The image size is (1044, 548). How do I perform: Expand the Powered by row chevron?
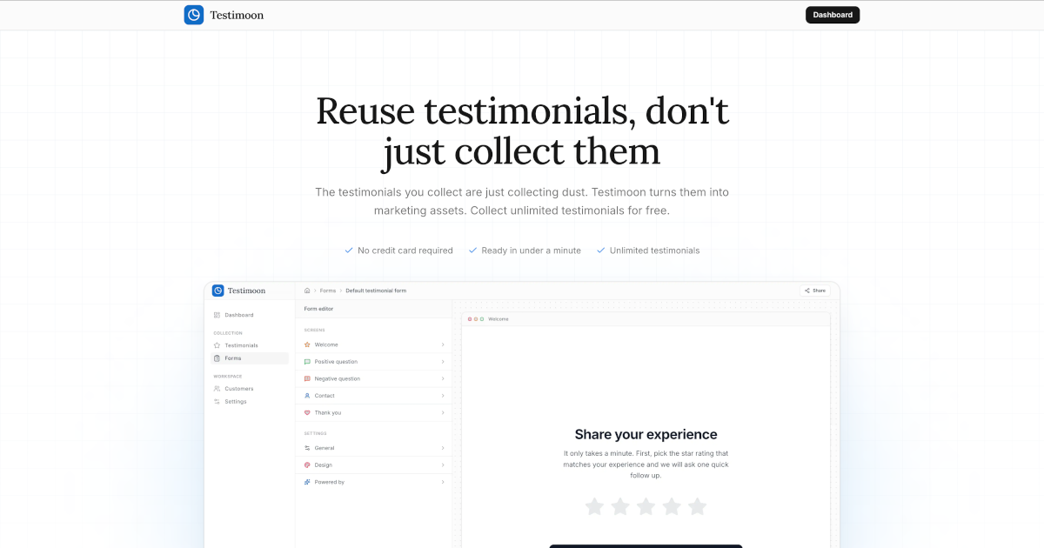tap(443, 482)
